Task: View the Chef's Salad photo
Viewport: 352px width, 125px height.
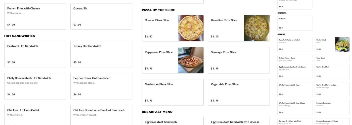Action: [342, 44]
